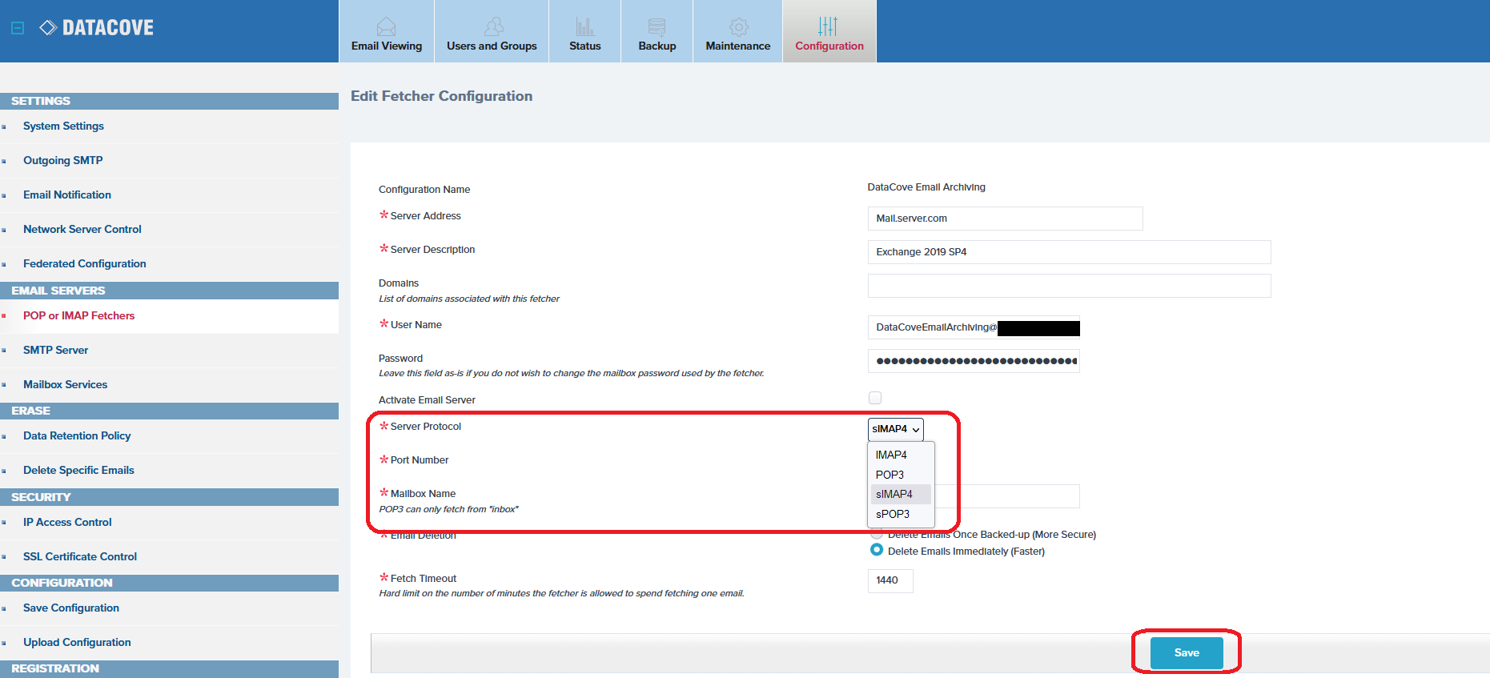This screenshot has height=678, width=1490.
Task: Focus the Domains text field
Action: (1069, 286)
